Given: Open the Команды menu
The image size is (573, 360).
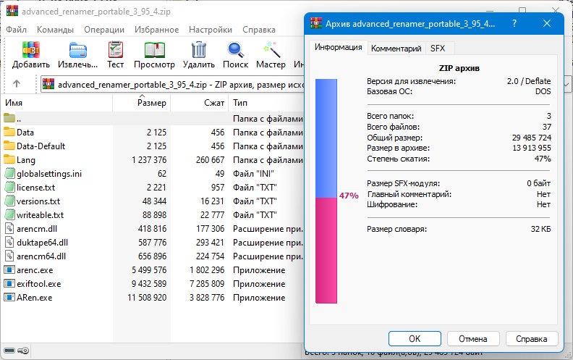Looking at the screenshot, I should [x=55, y=30].
